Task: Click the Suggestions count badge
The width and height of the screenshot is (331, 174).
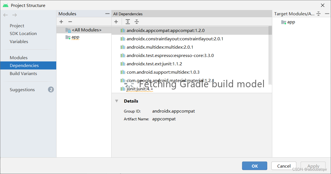Action: tap(51, 90)
